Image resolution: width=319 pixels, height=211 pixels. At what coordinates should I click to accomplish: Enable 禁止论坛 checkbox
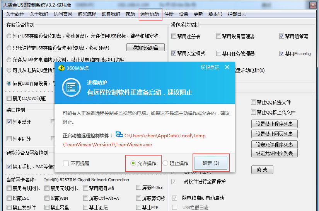[x=85, y=208]
